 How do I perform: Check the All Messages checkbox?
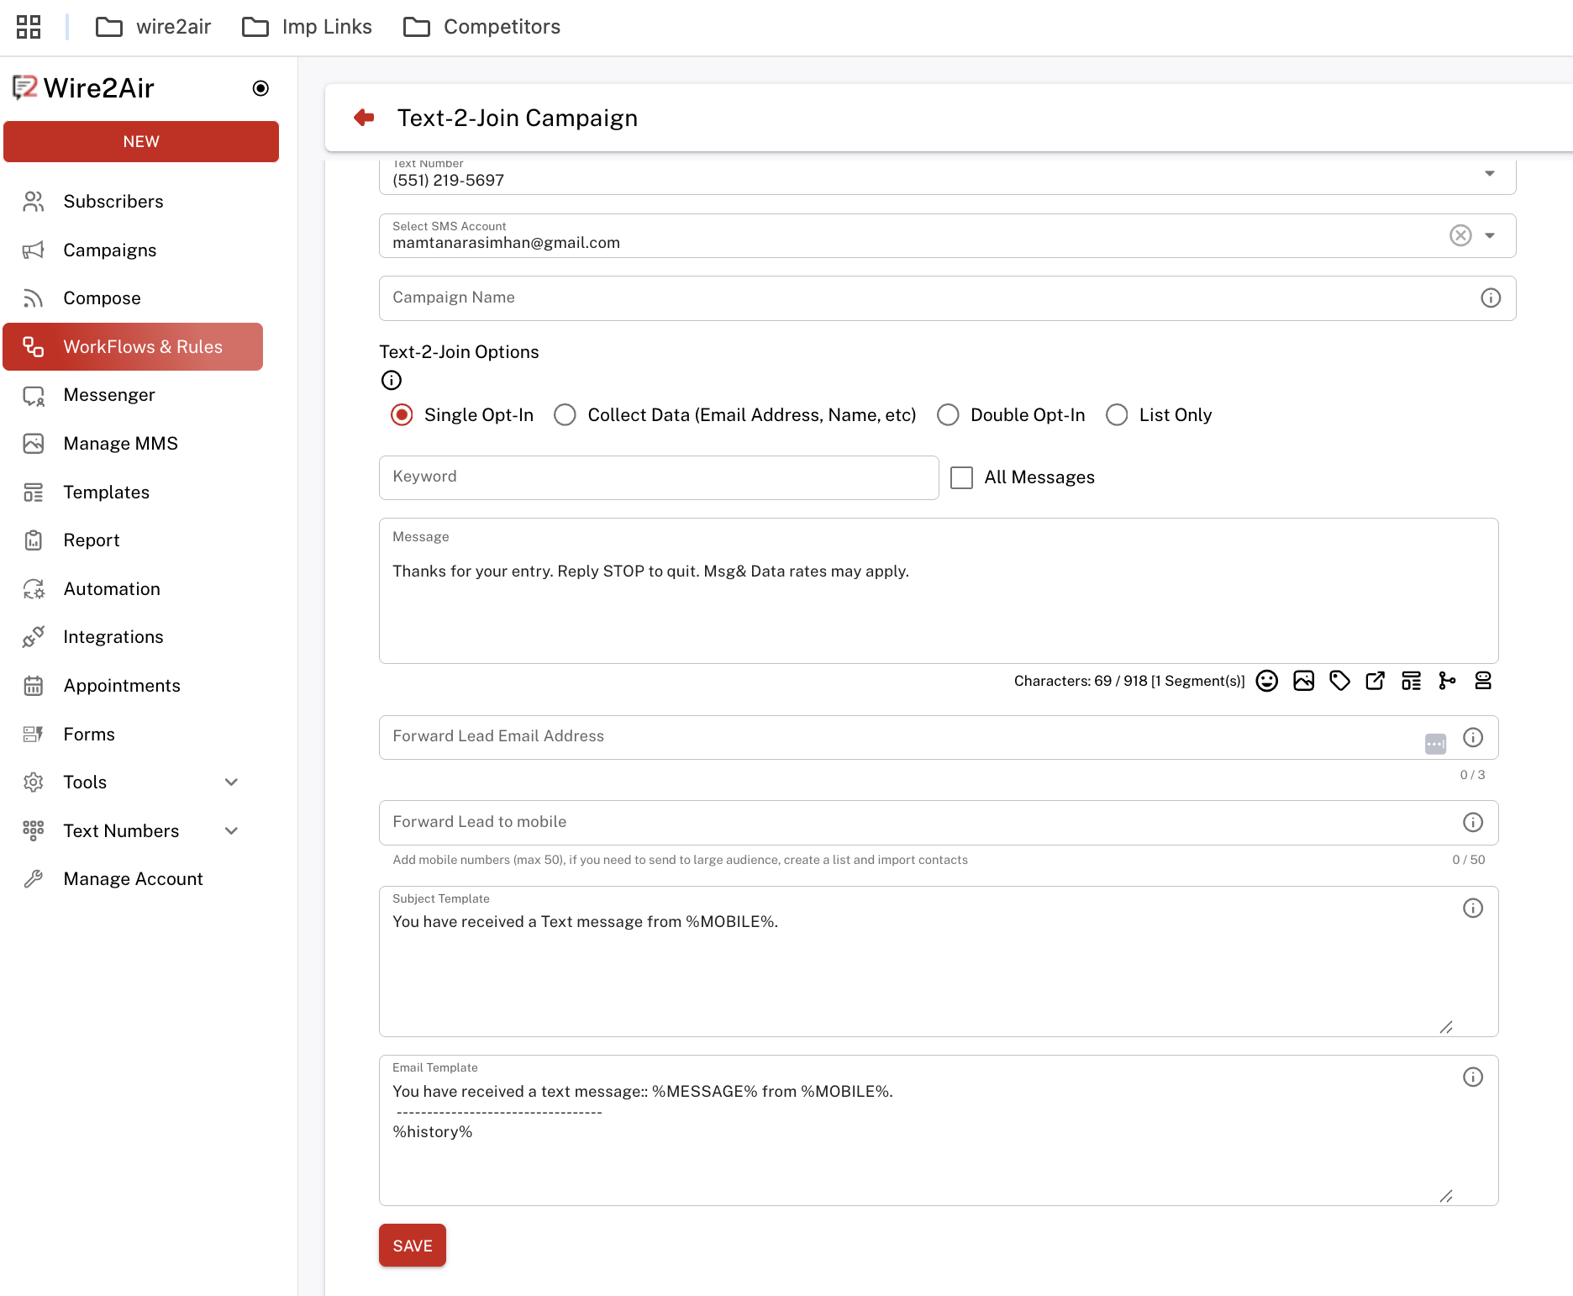click(x=961, y=477)
